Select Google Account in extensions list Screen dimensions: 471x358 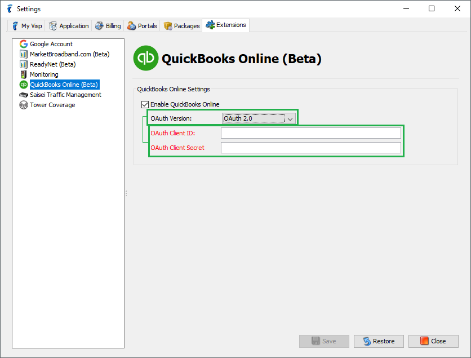[51, 44]
